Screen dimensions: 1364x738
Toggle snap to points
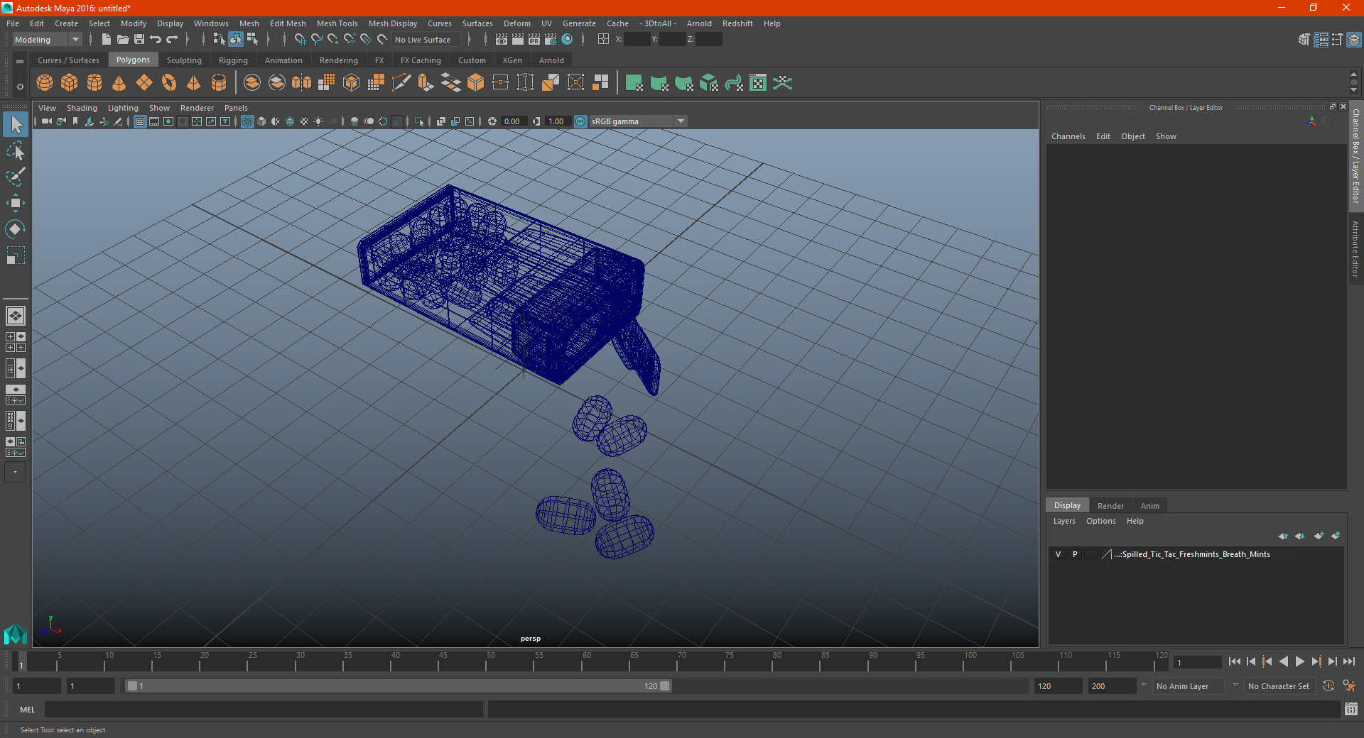coord(333,40)
